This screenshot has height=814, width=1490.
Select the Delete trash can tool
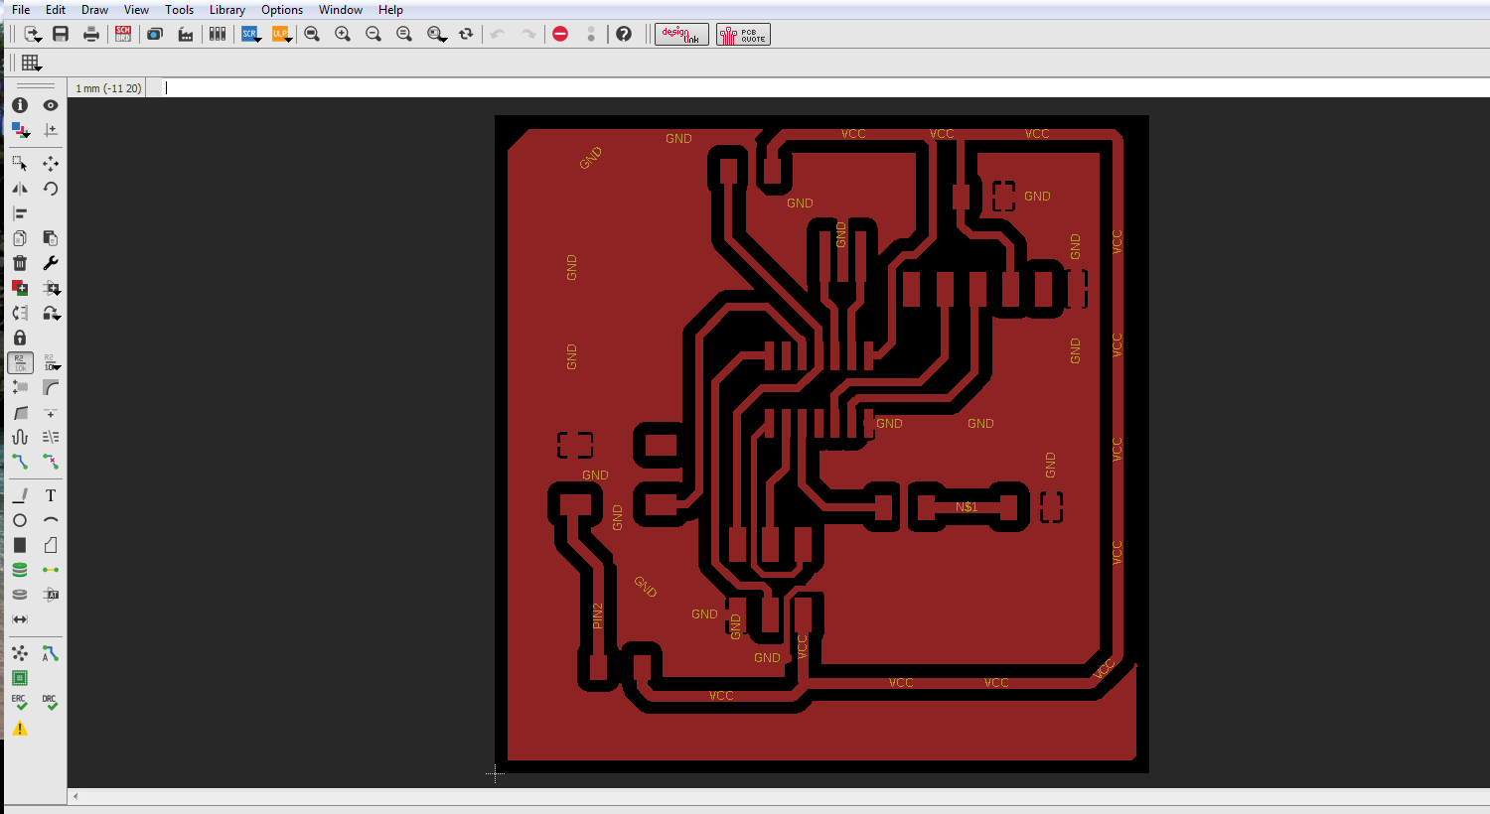(20, 263)
